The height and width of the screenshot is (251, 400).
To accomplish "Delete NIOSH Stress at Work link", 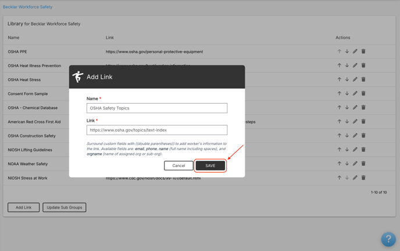I will (x=363, y=177).
